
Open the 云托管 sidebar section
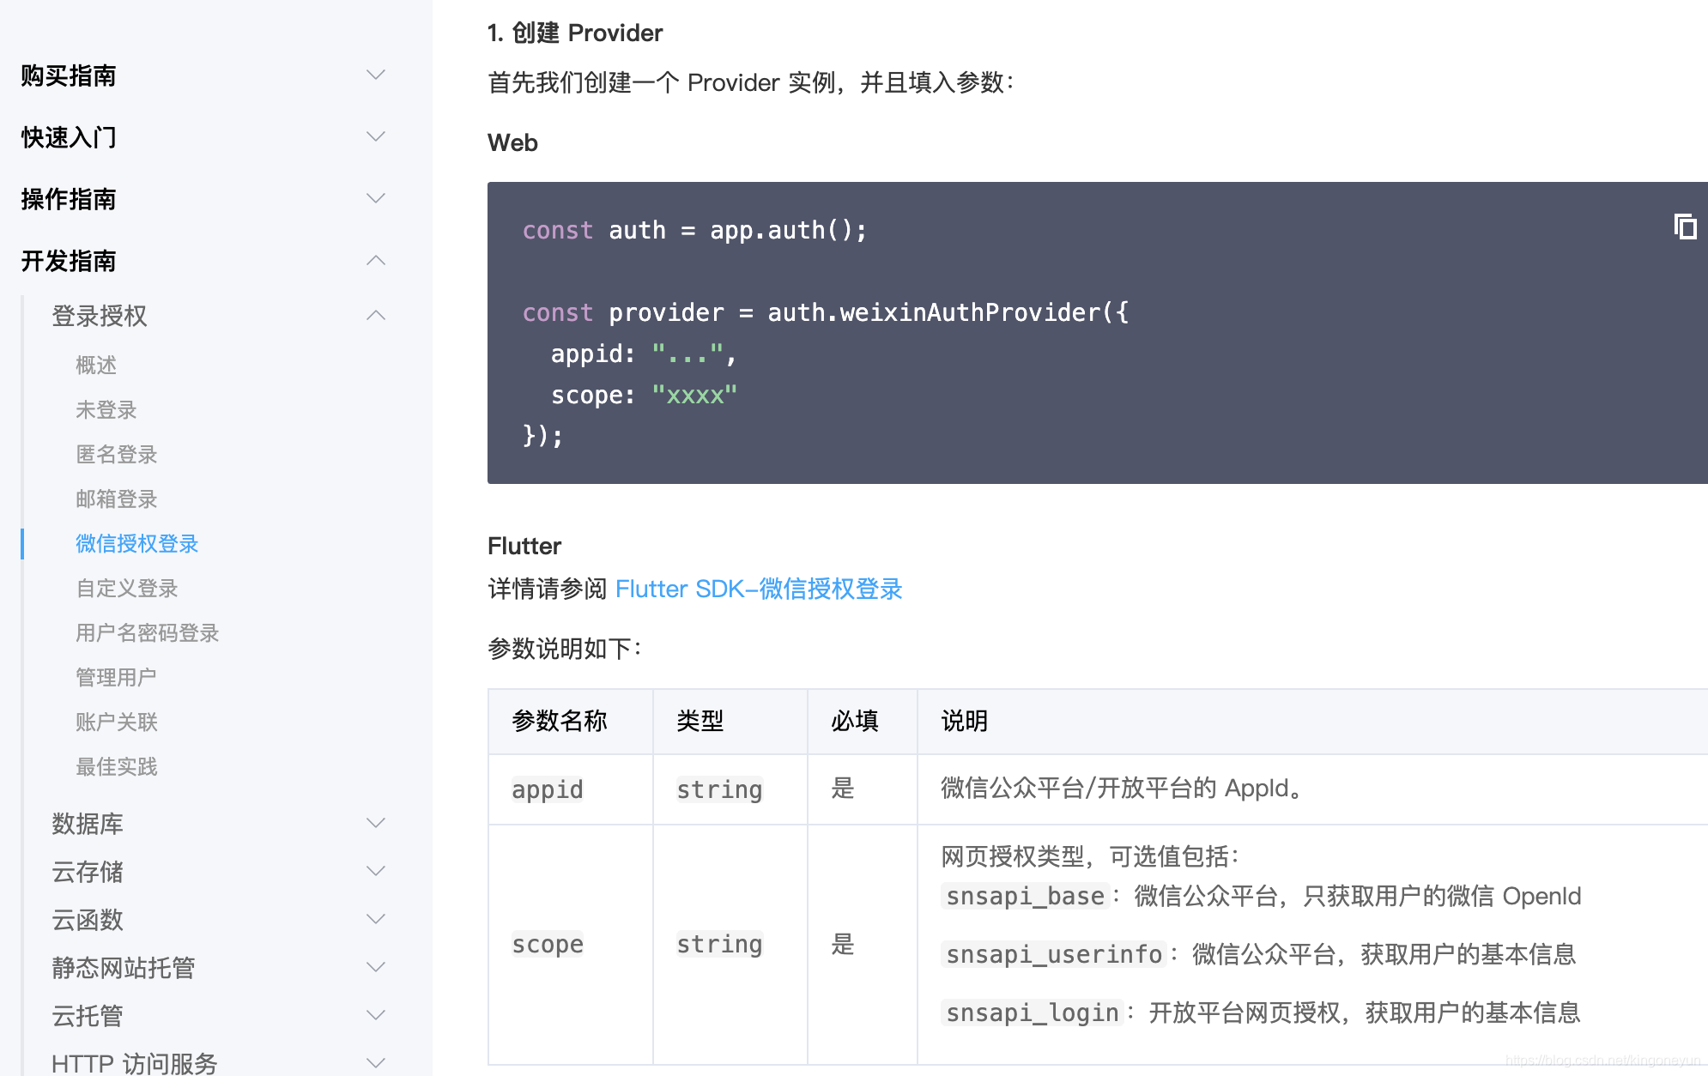88,1016
